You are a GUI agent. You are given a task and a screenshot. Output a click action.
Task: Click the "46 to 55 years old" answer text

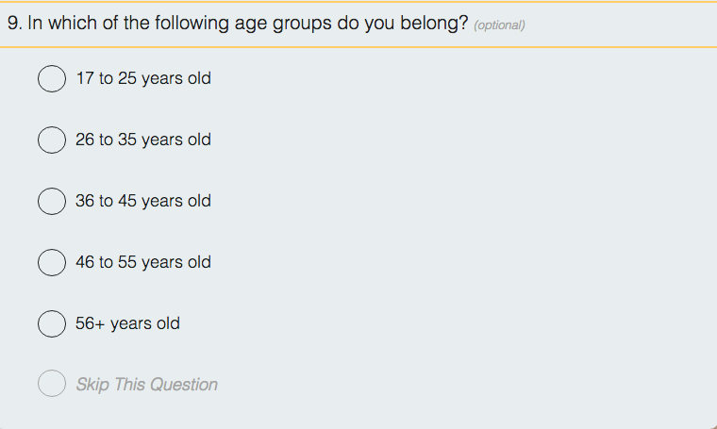tap(143, 262)
